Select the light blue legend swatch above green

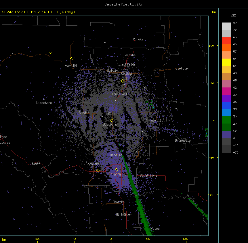(x=226, y=113)
